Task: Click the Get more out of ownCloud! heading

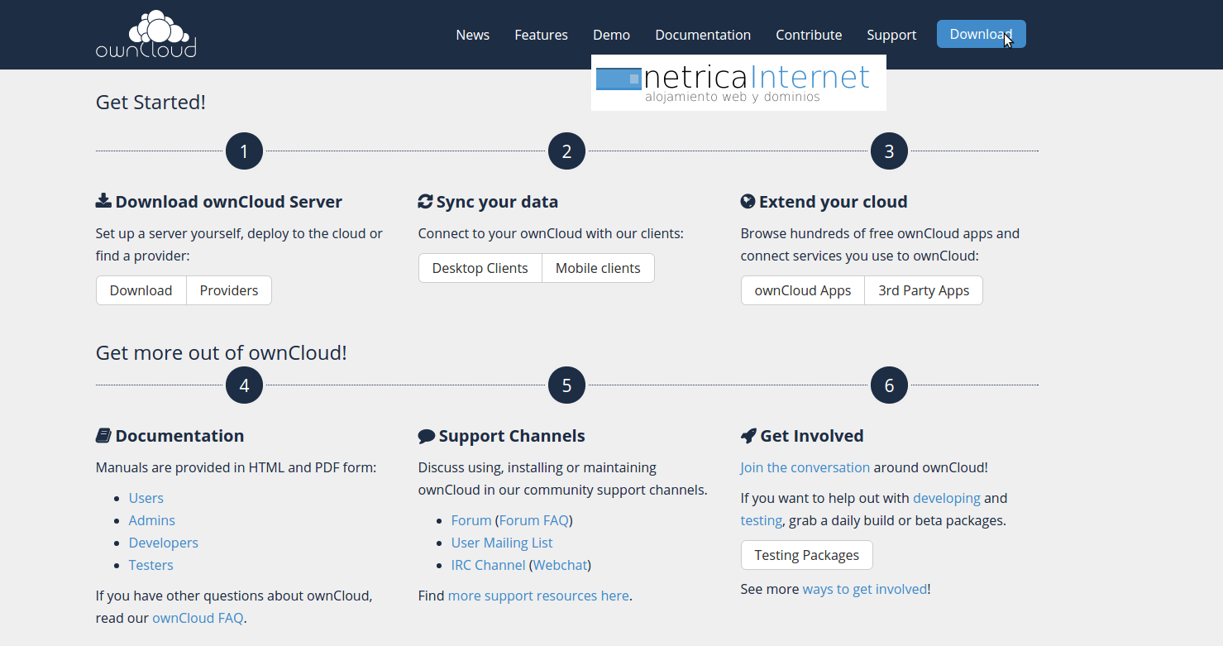Action: coord(222,353)
